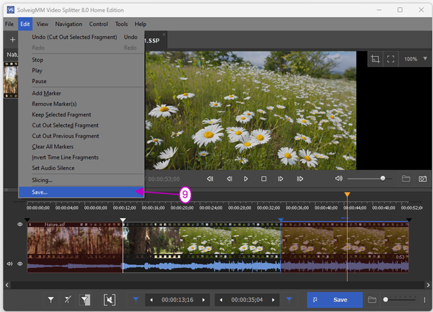Add a new file with plus icon
The width and height of the screenshot is (433, 312).
[x=13, y=40]
